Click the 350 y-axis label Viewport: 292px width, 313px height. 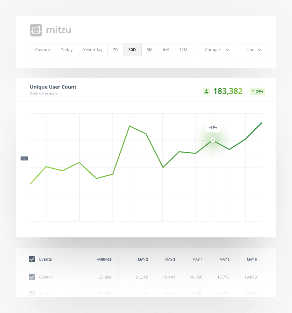24,158
